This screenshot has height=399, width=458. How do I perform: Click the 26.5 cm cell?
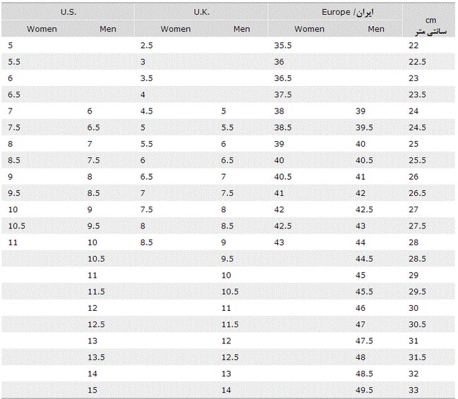tap(417, 193)
